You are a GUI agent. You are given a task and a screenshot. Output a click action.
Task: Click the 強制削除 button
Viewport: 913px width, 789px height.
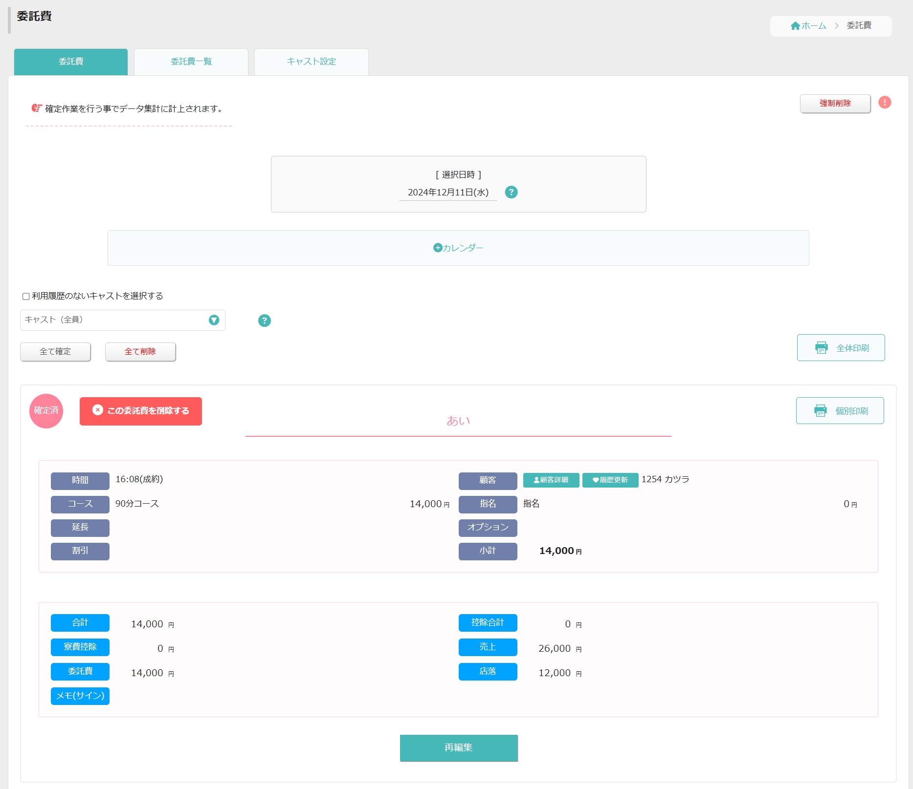(835, 104)
